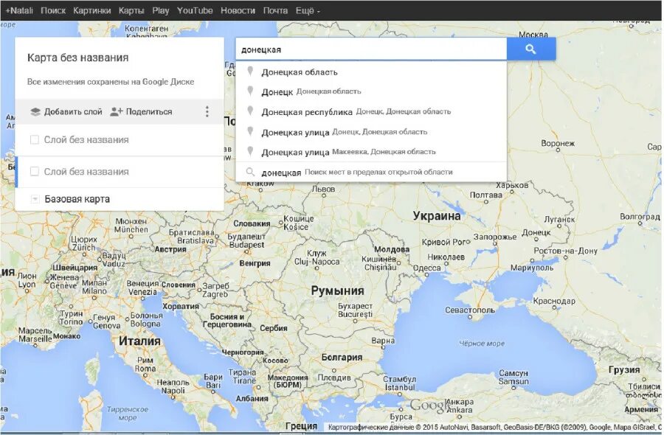
Task: Click Севастополь on the map
Action: (470, 310)
